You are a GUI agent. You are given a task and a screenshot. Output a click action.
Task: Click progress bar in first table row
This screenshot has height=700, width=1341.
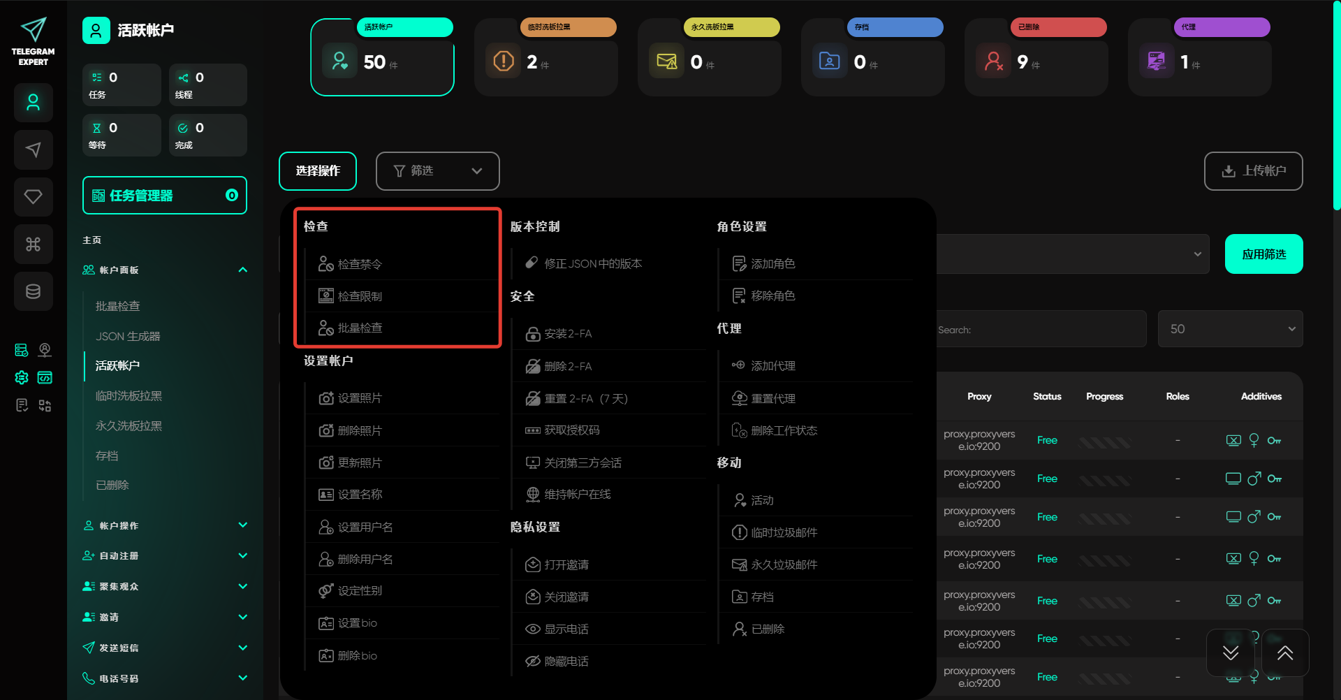[x=1104, y=442]
